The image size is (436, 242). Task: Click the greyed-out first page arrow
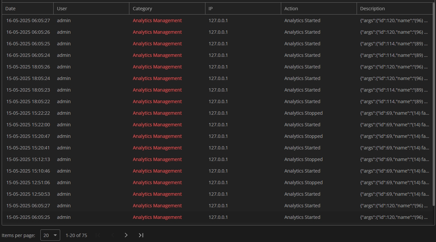98,235
